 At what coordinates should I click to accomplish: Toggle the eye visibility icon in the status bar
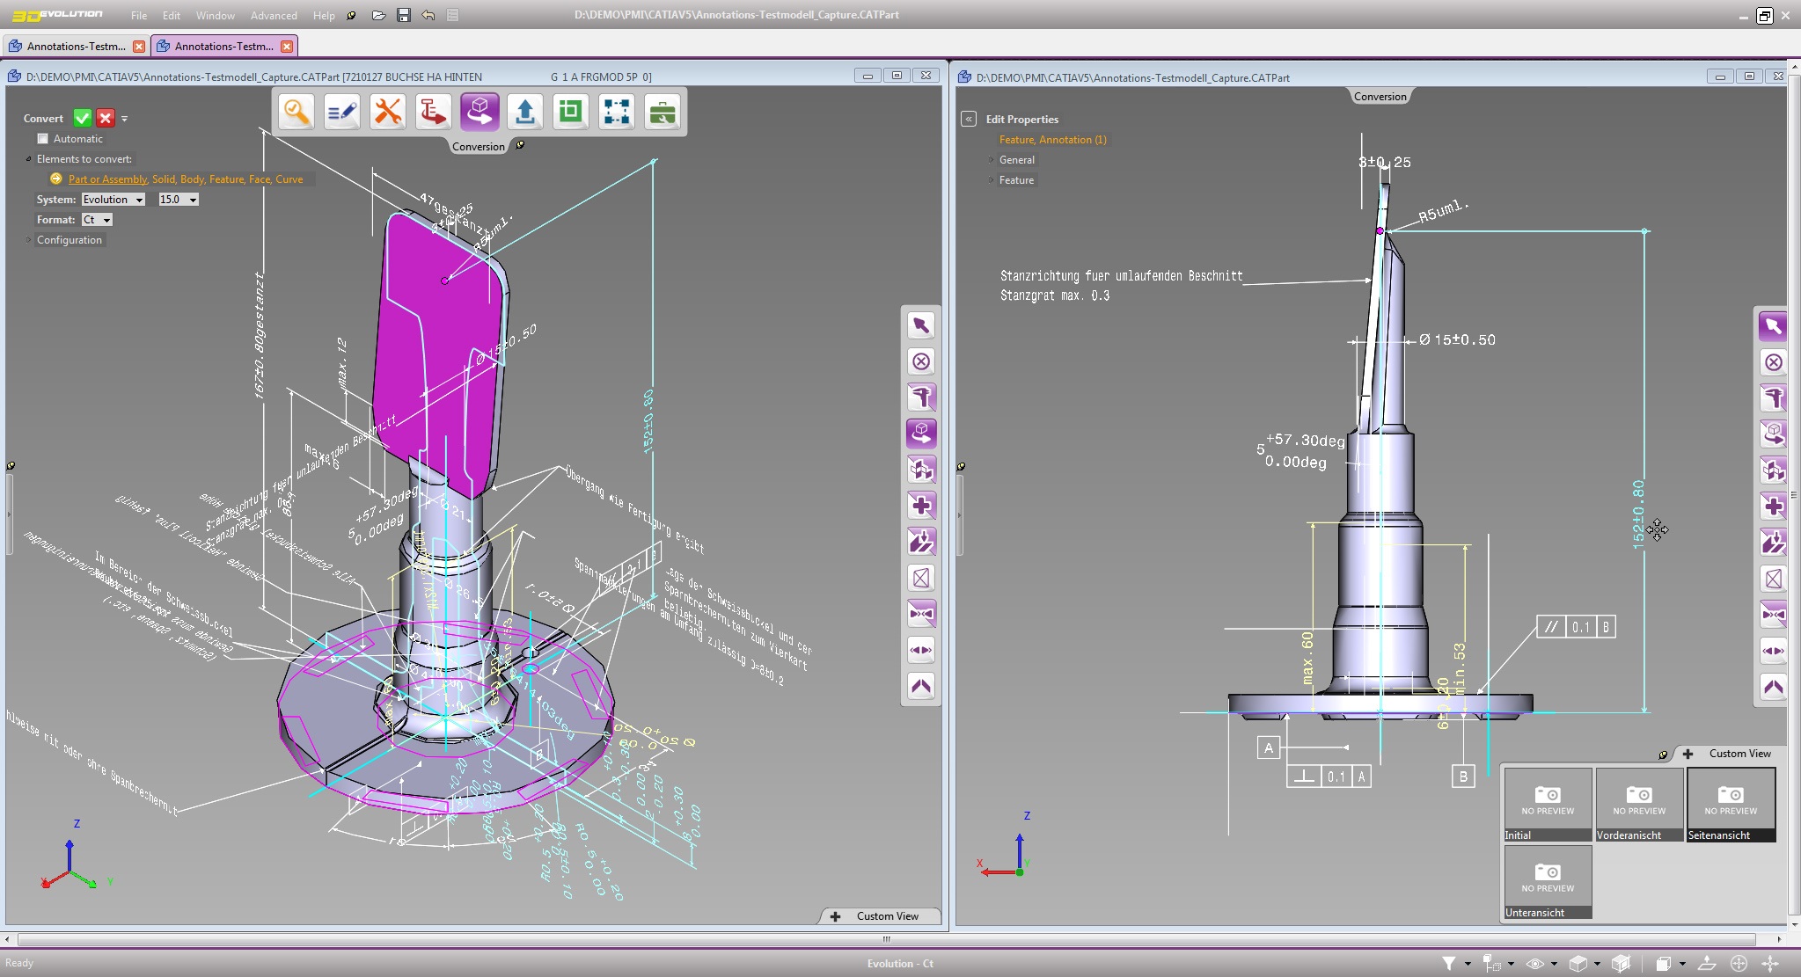[1534, 963]
